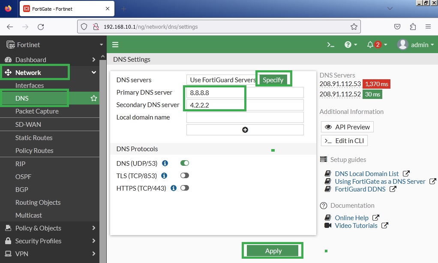438x263 pixels.
Task: Open the Online Help link
Action: click(351, 218)
